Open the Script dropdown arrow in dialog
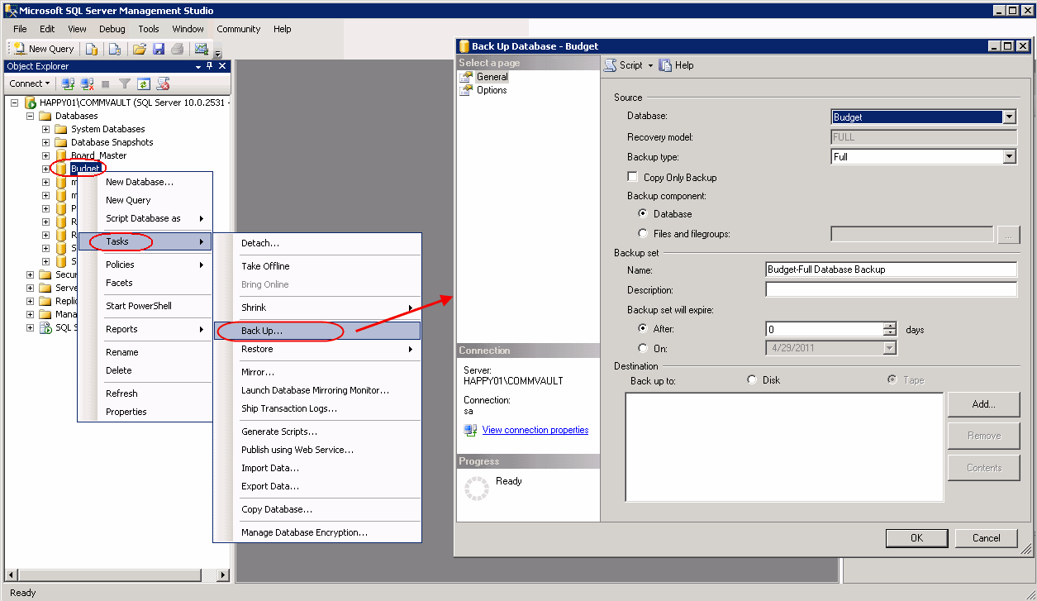1037x601 pixels. (x=650, y=65)
